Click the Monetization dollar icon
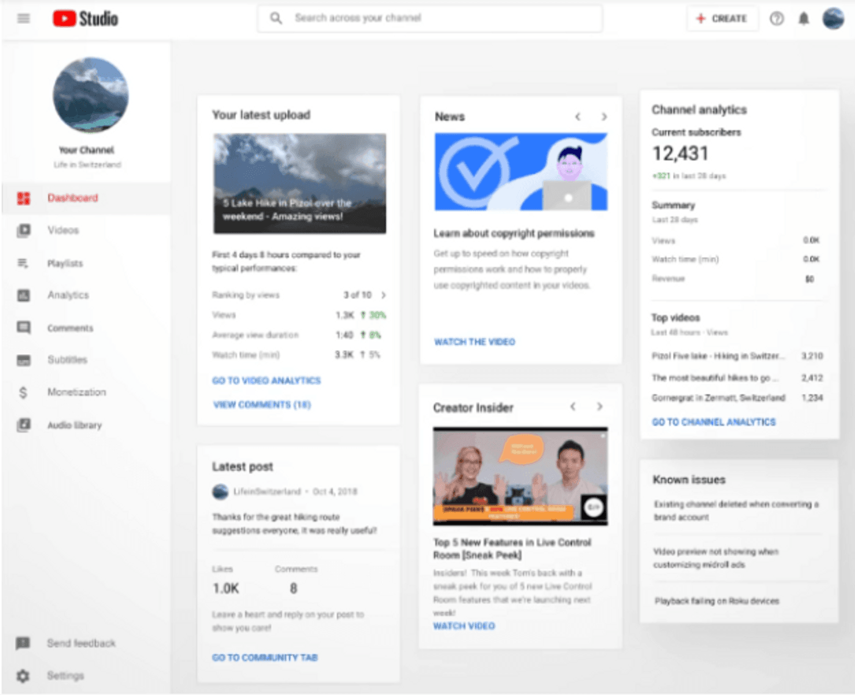Screen dimensions: 855x695 click(x=23, y=392)
